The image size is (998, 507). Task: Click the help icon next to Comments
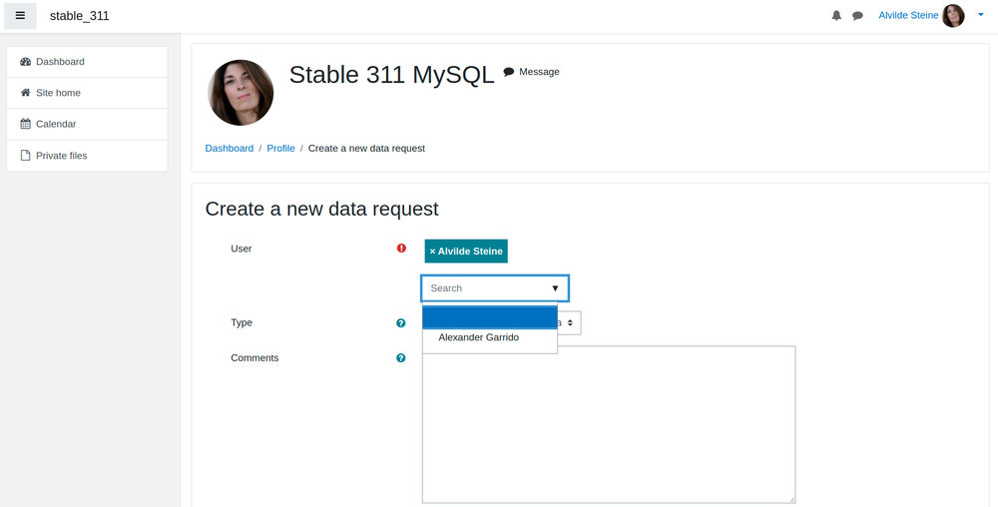coord(401,358)
